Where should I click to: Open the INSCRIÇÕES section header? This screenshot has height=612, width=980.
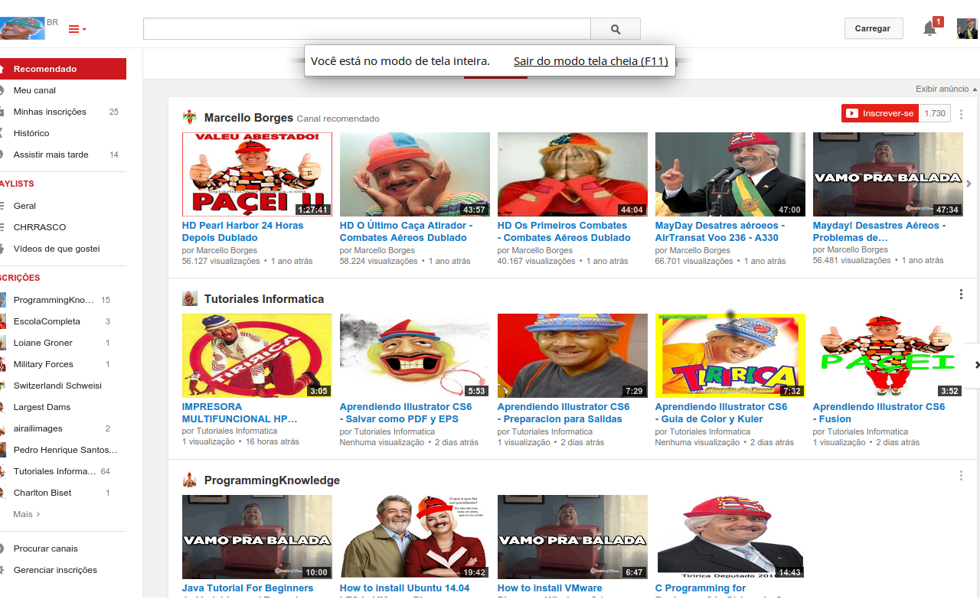20,278
